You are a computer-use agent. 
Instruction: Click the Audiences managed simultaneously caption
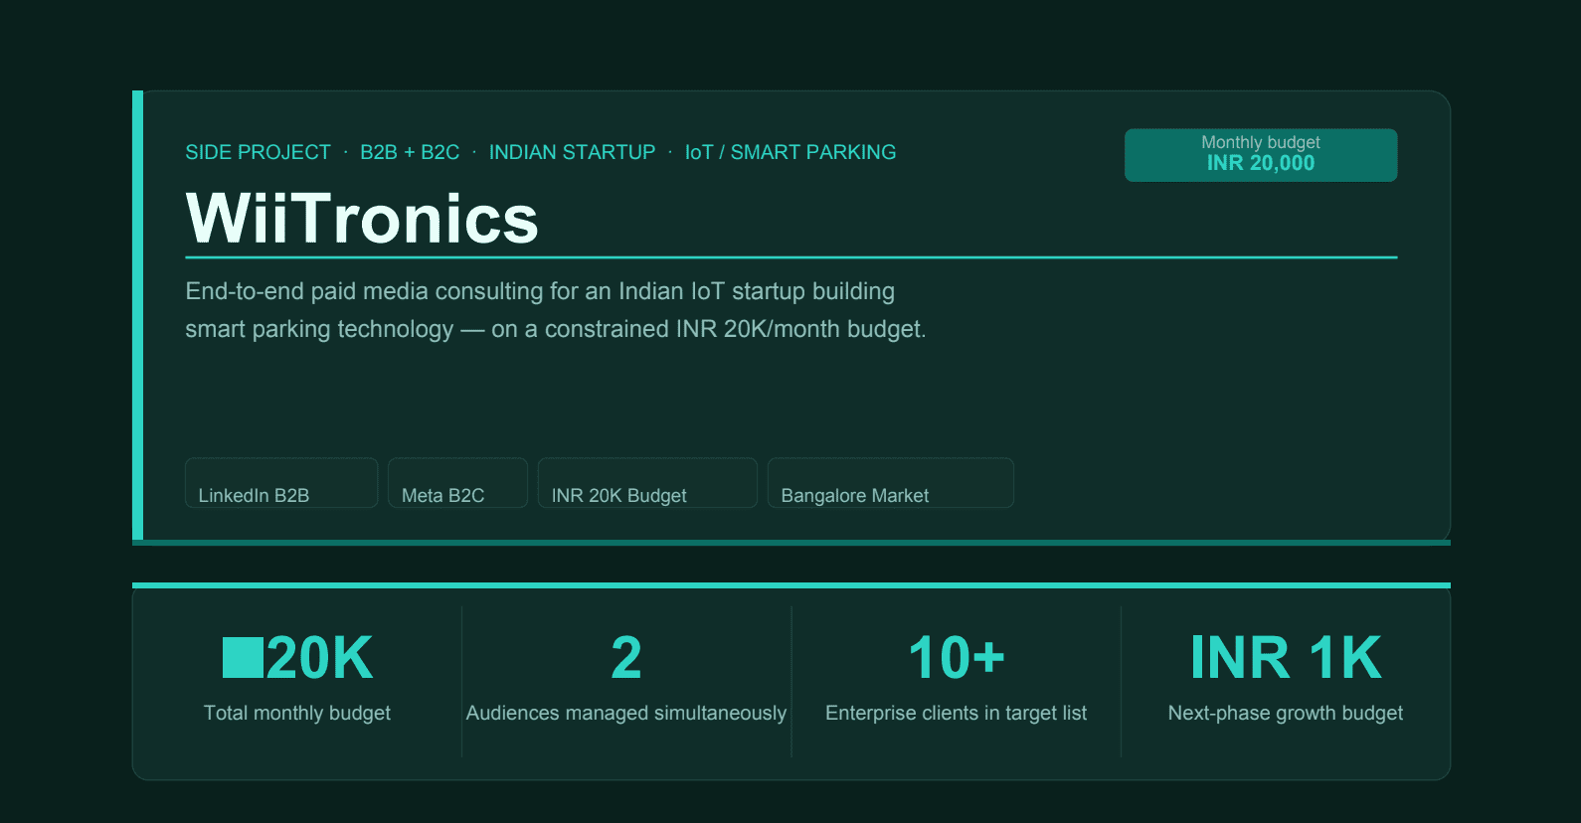click(x=626, y=713)
